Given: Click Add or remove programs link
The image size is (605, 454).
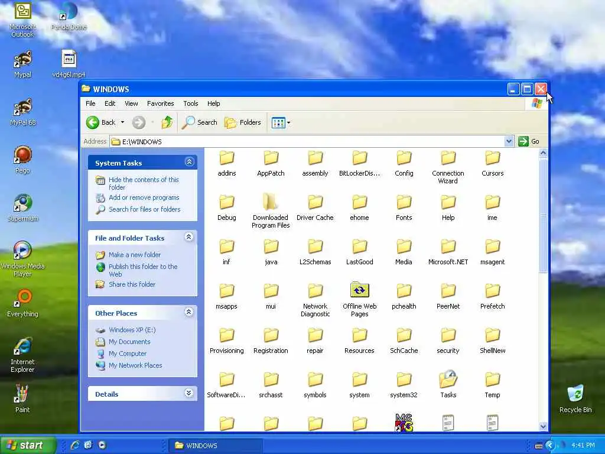Looking at the screenshot, I should [144, 197].
